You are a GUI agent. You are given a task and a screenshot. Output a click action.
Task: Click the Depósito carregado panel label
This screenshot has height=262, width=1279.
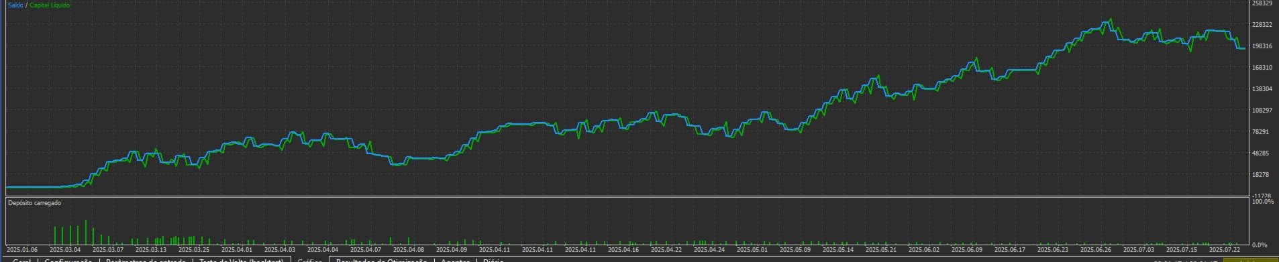click(34, 202)
